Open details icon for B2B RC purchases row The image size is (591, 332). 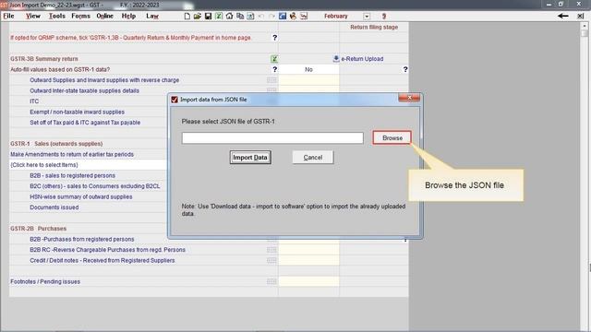point(271,250)
